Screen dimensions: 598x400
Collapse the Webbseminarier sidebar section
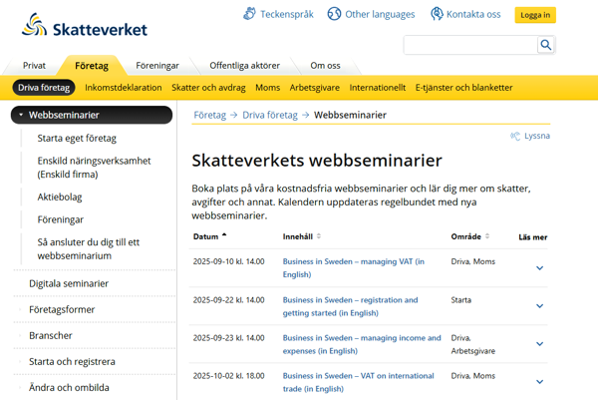(20, 115)
